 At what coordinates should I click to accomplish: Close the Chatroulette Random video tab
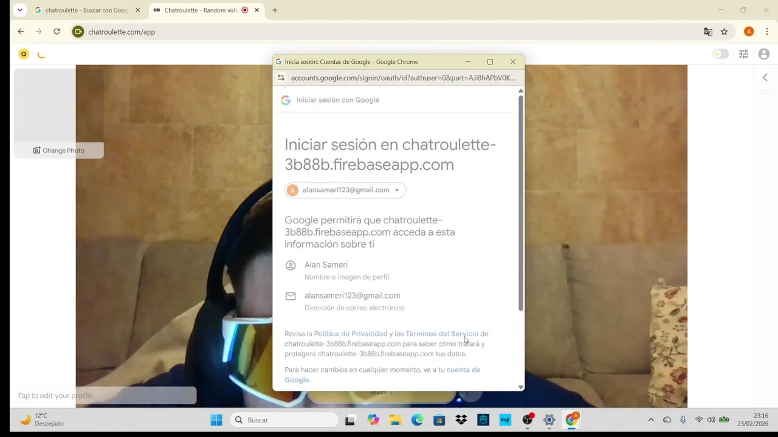(x=256, y=10)
